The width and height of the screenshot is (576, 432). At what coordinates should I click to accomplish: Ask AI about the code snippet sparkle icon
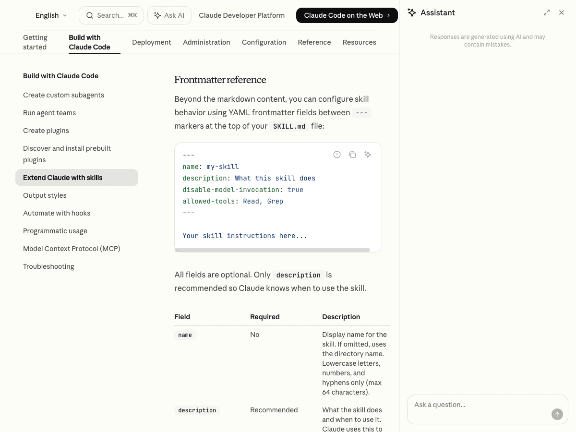368,155
